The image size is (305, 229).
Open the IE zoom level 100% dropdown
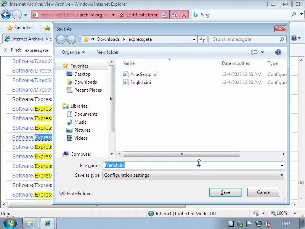click(x=295, y=213)
